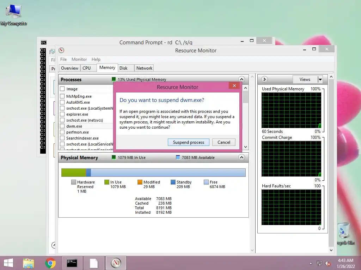Click the Hard Faults/sec graph
The width and height of the screenshot is (361, 270).
291,207
